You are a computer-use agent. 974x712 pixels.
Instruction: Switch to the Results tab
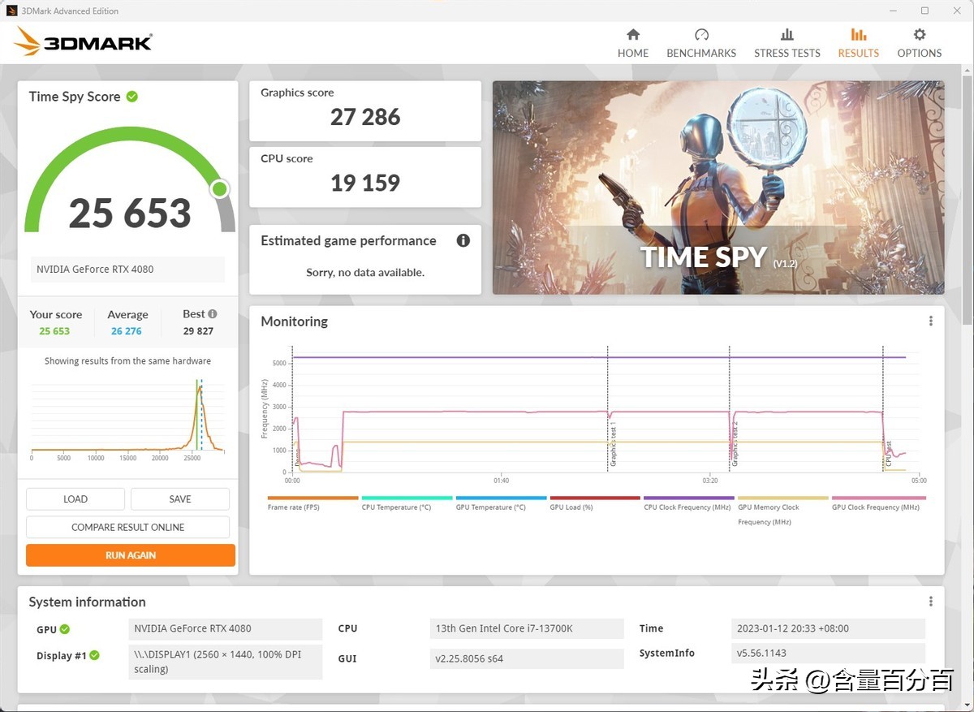(x=858, y=43)
